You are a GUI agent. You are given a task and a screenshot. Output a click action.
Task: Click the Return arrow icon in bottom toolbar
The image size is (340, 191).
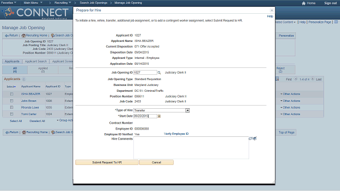point(7,132)
